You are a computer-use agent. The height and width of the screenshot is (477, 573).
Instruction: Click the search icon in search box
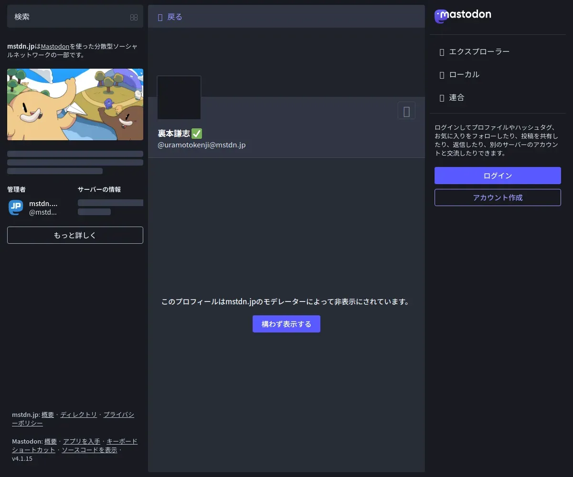[x=134, y=17]
